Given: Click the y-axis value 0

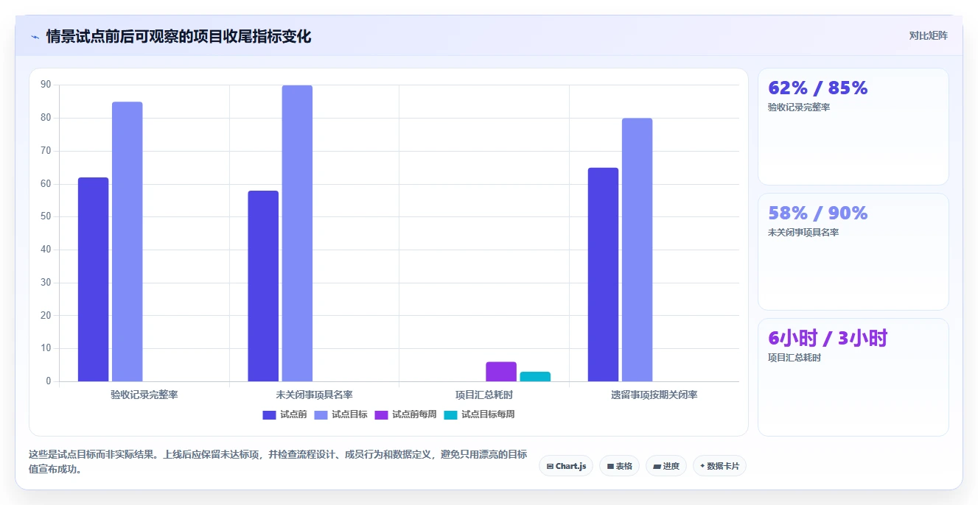Looking at the screenshot, I should pyautogui.click(x=49, y=381).
